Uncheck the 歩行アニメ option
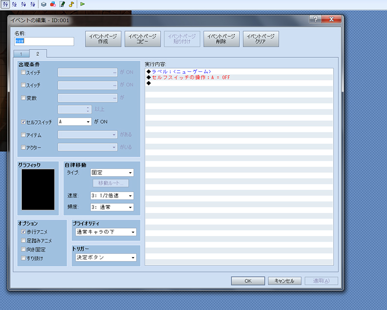The height and width of the screenshot is (310, 387). coord(23,231)
